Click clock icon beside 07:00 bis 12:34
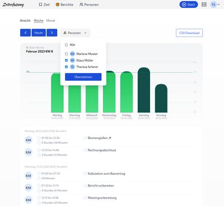 (39, 138)
